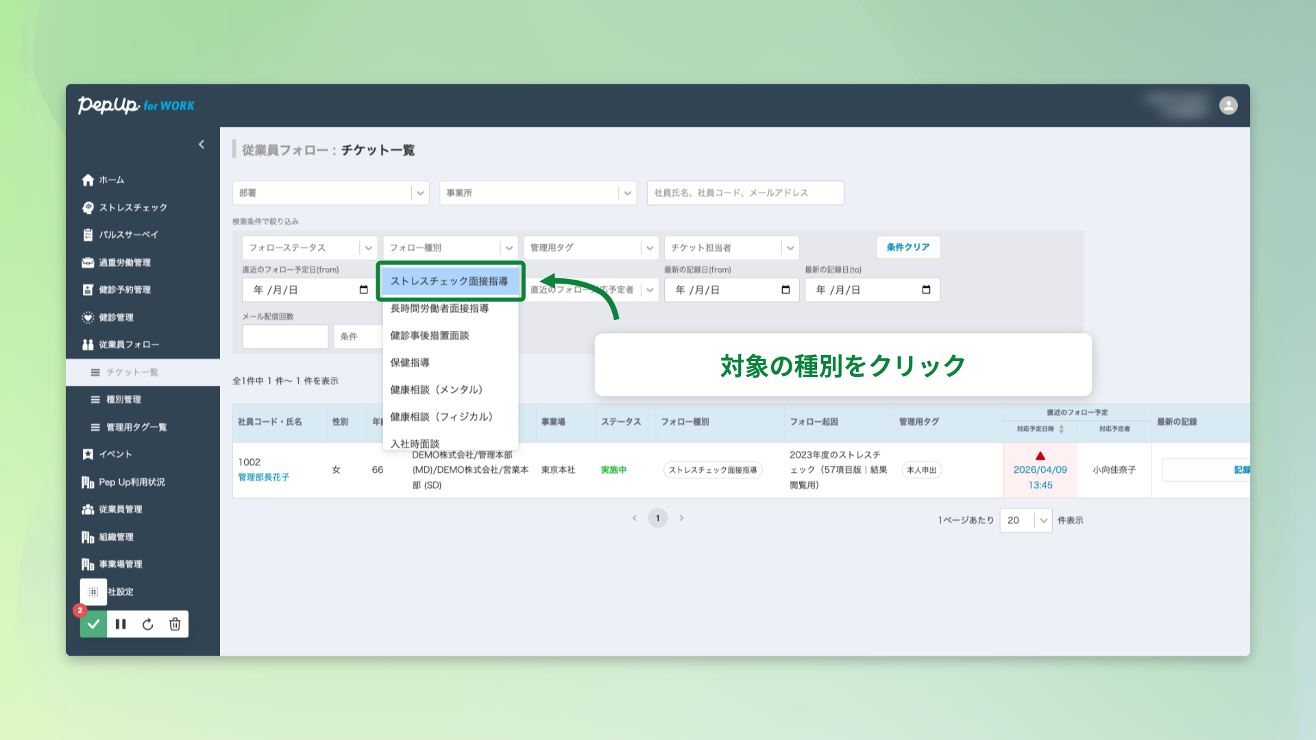The height and width of the screenshot is (740, 1316).
Task: Select ストレスチェック面接指導 from the list
Action: (x=450, y=282)
